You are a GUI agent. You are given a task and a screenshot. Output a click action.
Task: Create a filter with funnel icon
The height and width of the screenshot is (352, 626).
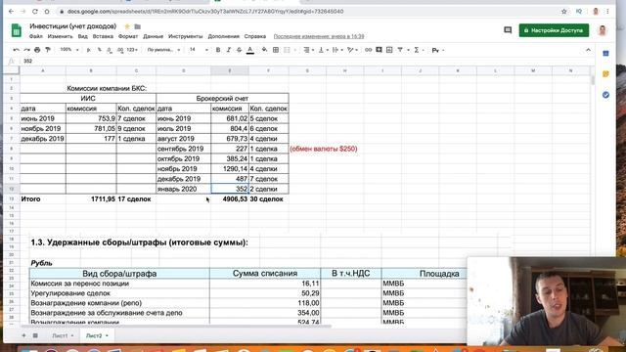coord(400,50)
